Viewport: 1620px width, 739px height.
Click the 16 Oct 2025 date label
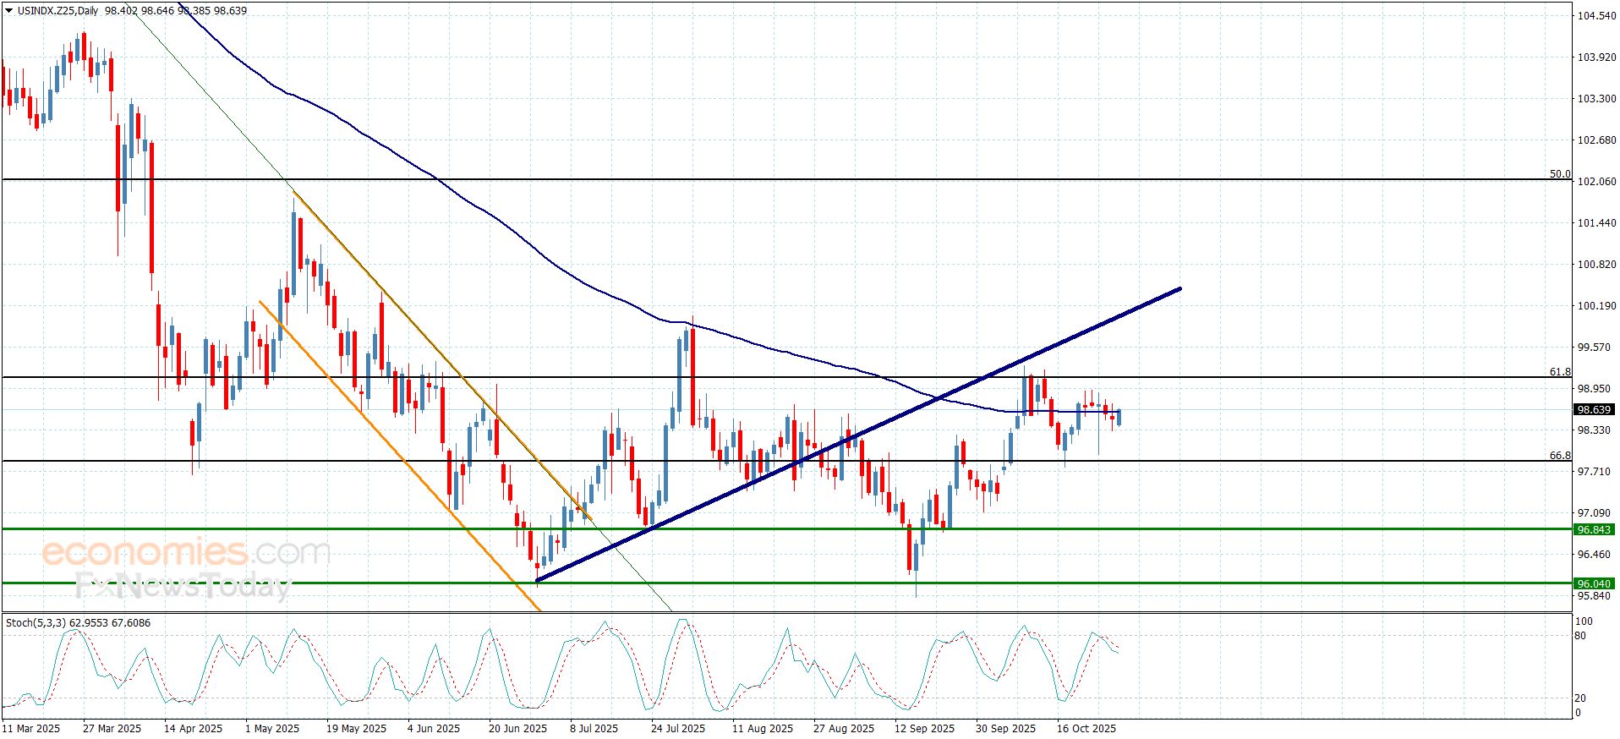pyautogui.click(x=1086, y=729)
